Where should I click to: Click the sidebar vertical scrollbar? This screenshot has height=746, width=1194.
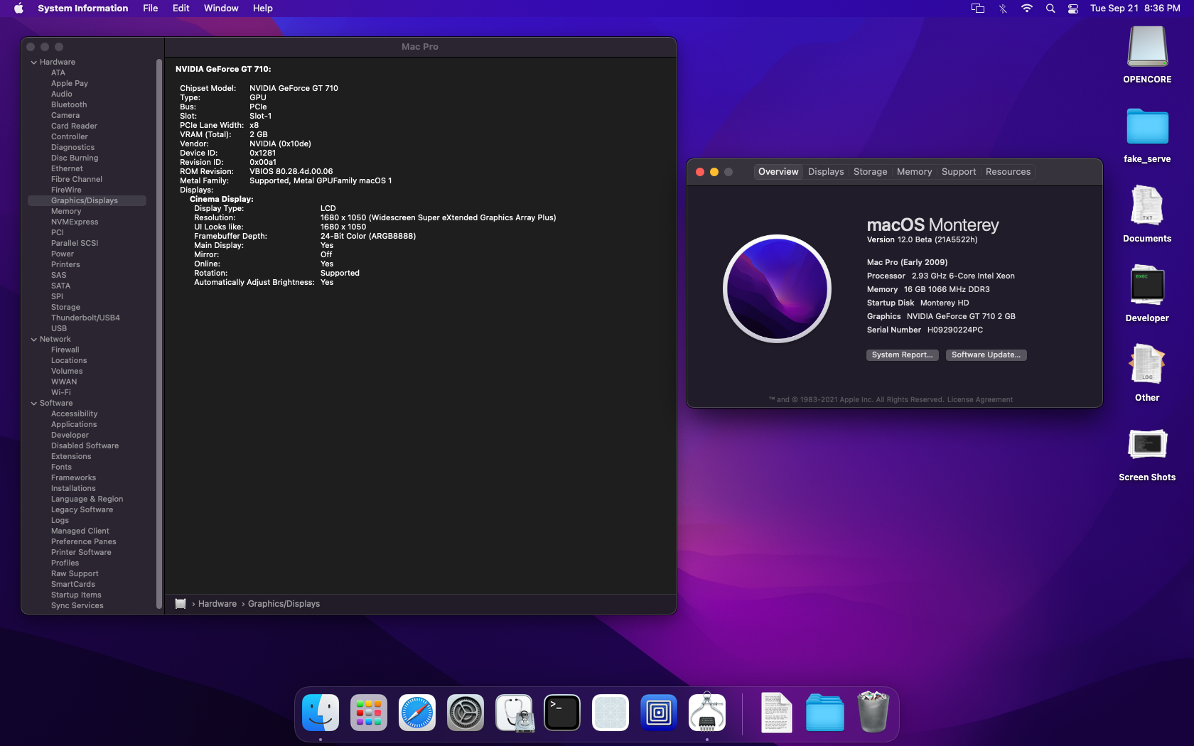click(x=159, y=334)
